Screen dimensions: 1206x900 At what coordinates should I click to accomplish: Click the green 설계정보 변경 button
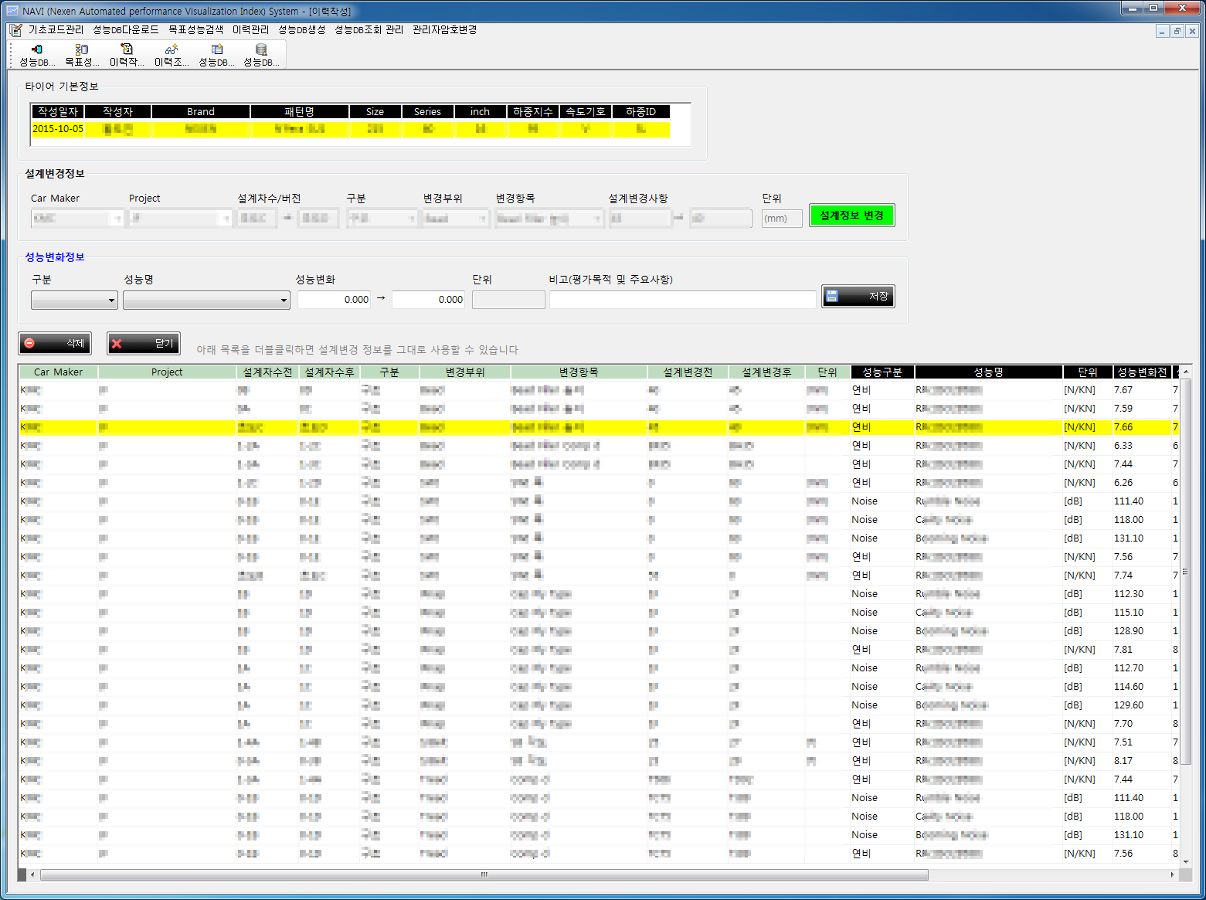tap(851, 216)
